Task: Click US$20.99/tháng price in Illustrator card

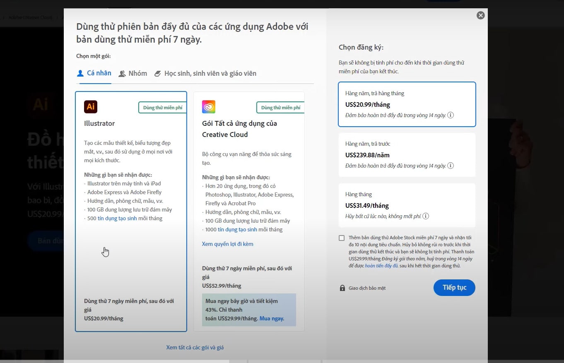Action: [x=104, y=318]
